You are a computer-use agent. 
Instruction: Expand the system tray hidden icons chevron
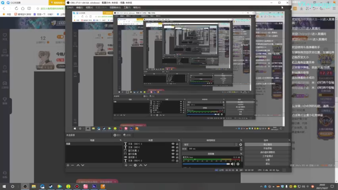tap(261, 187)
